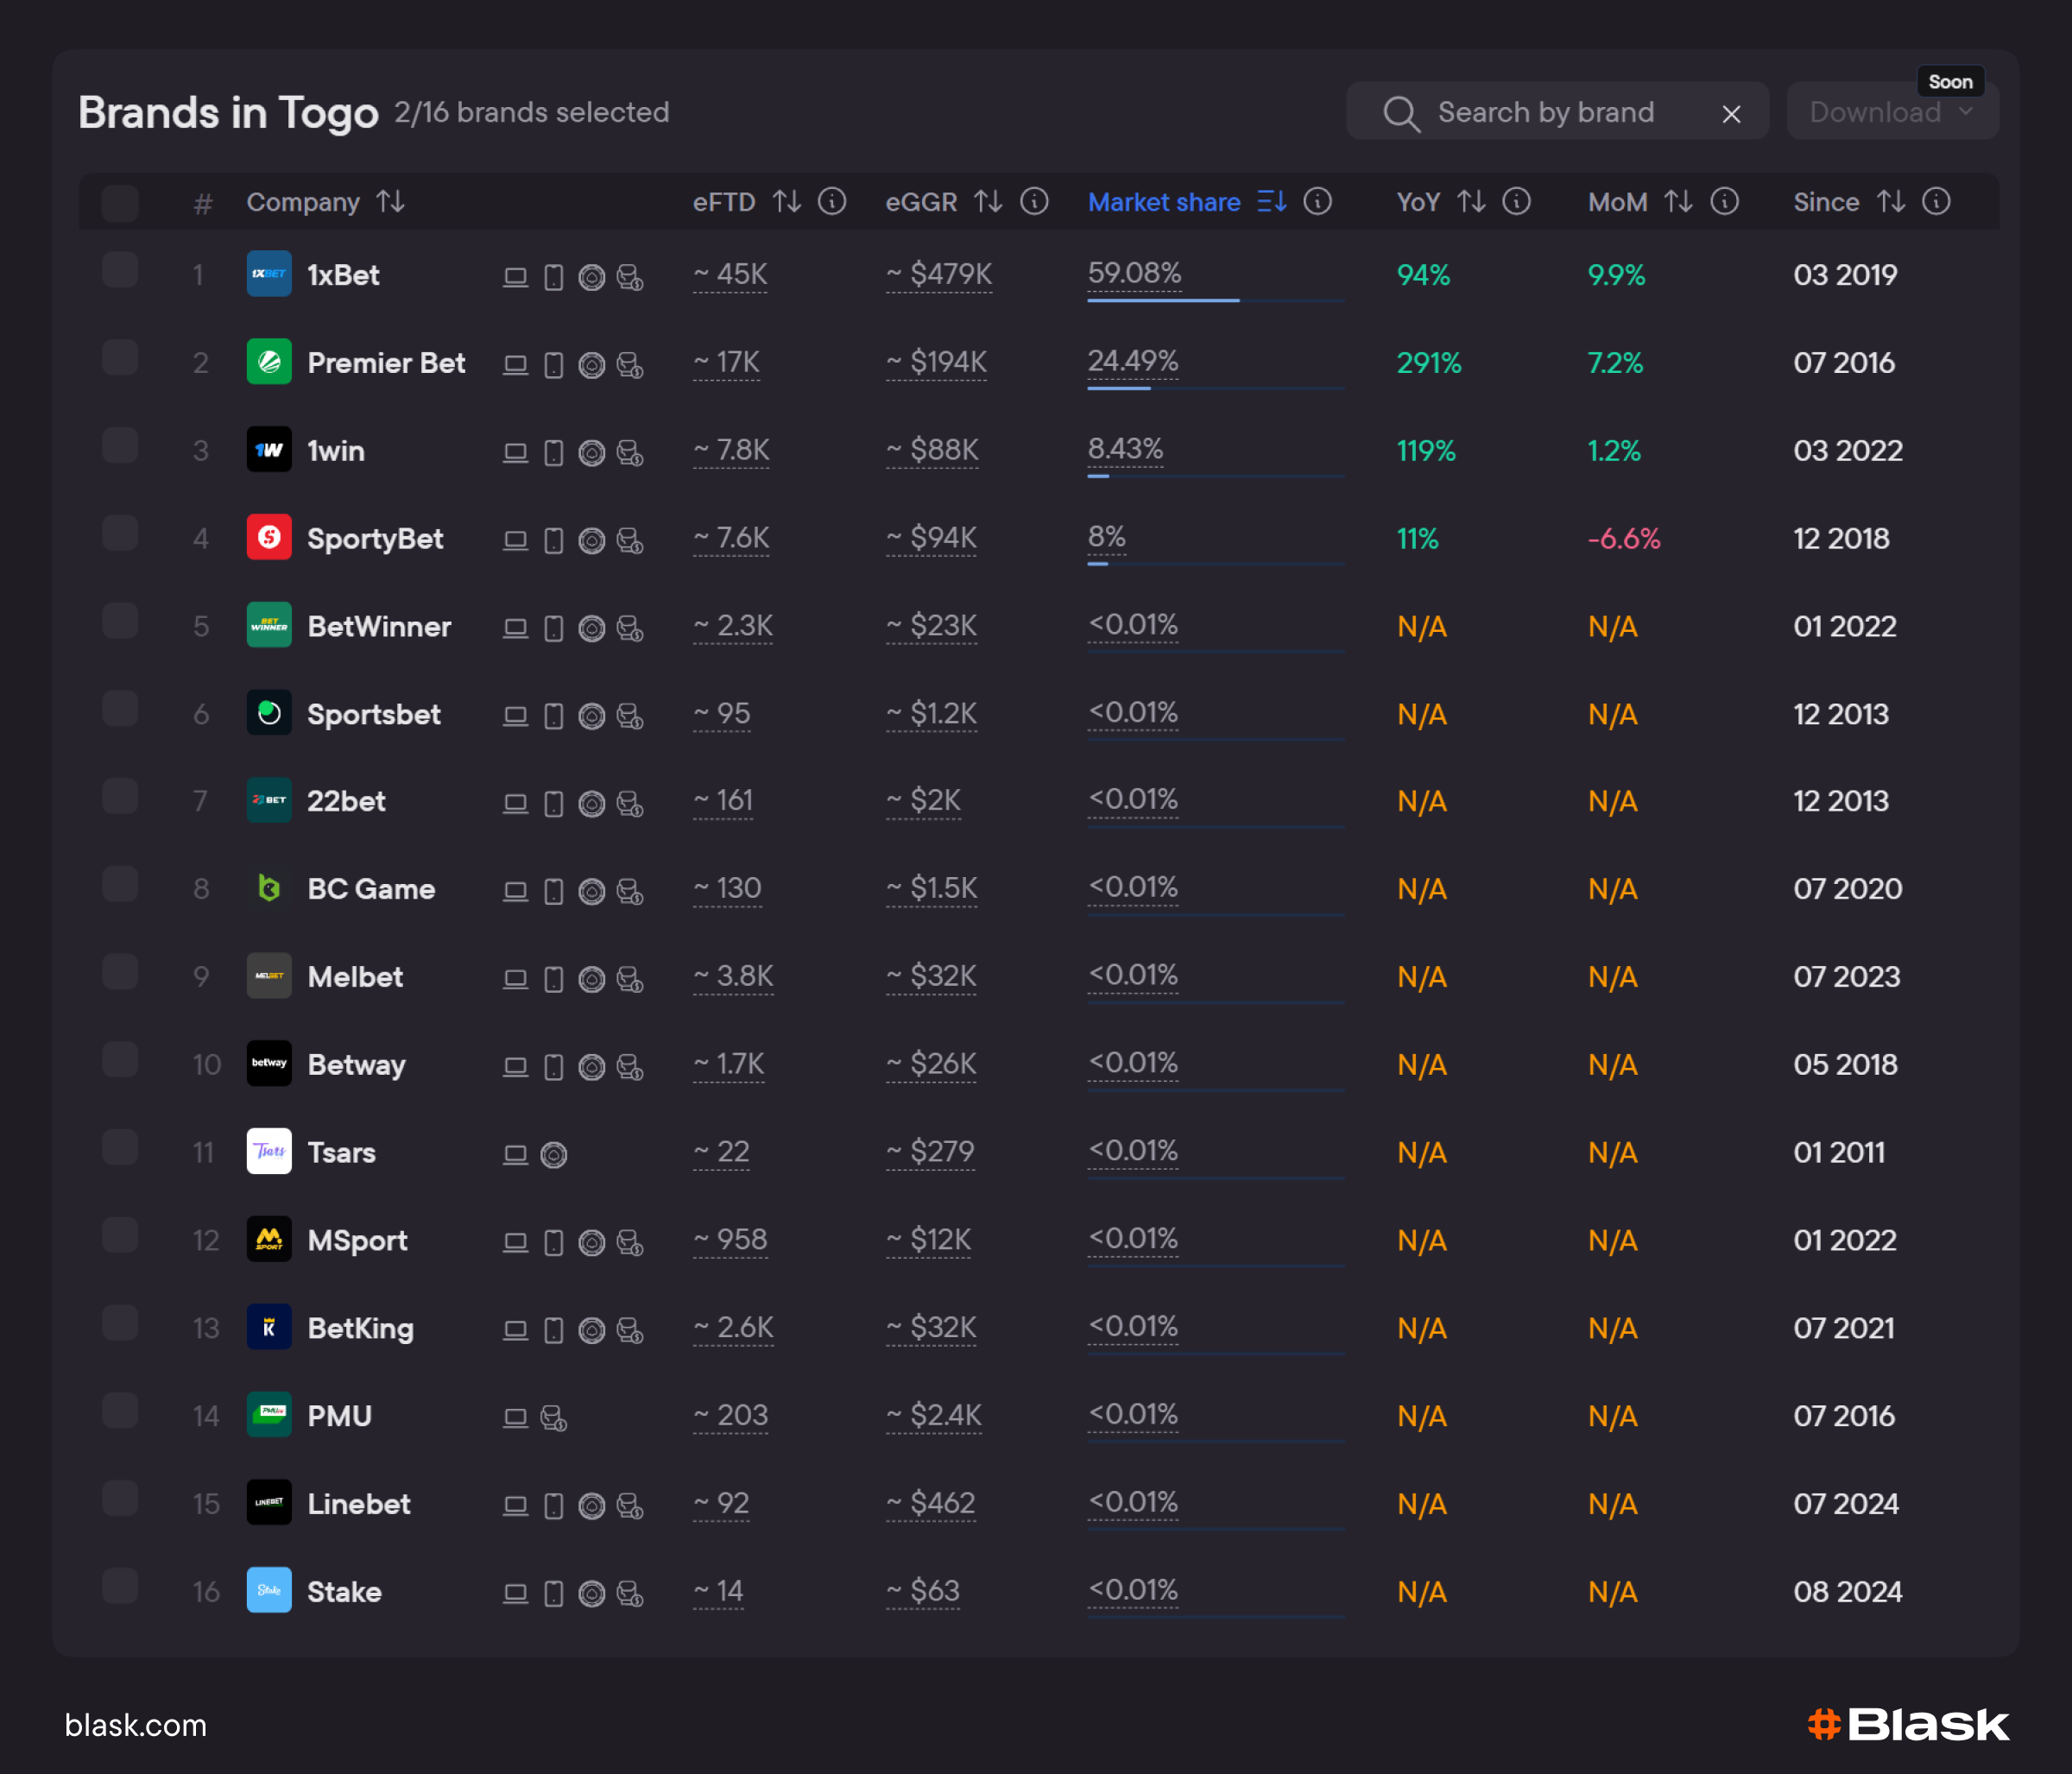Open the blask.com link
Image resolution: width=2072 pixels, height=1774 pixels.
click(135, 1725)
